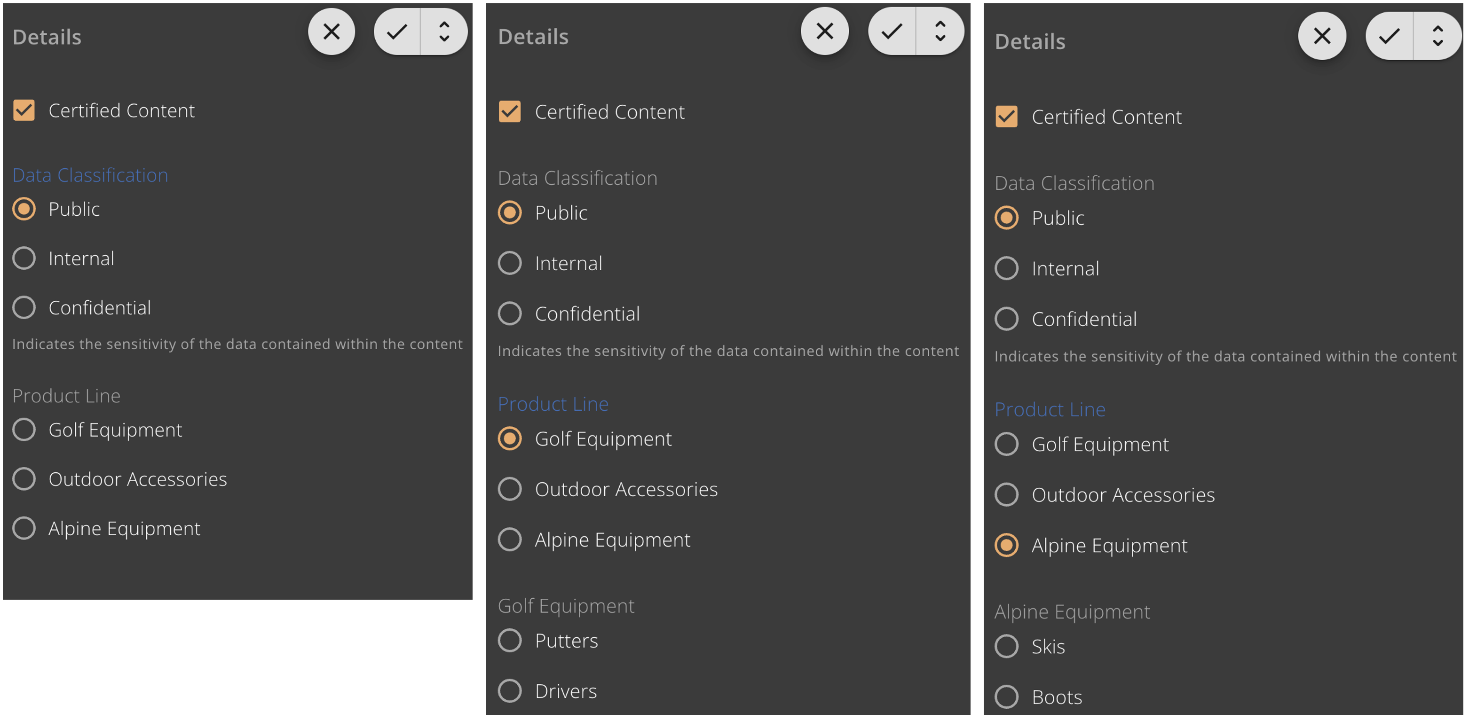Screen dimensions: 1469x720
Task: Click the X cancel icon in right Details panel
Action: (1322, 37)
